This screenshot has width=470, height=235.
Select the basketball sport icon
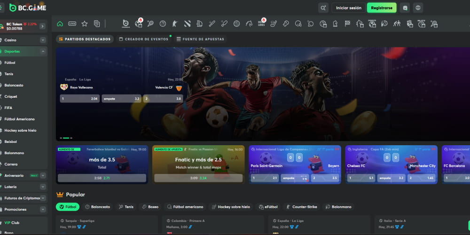[x=163, y=23]
